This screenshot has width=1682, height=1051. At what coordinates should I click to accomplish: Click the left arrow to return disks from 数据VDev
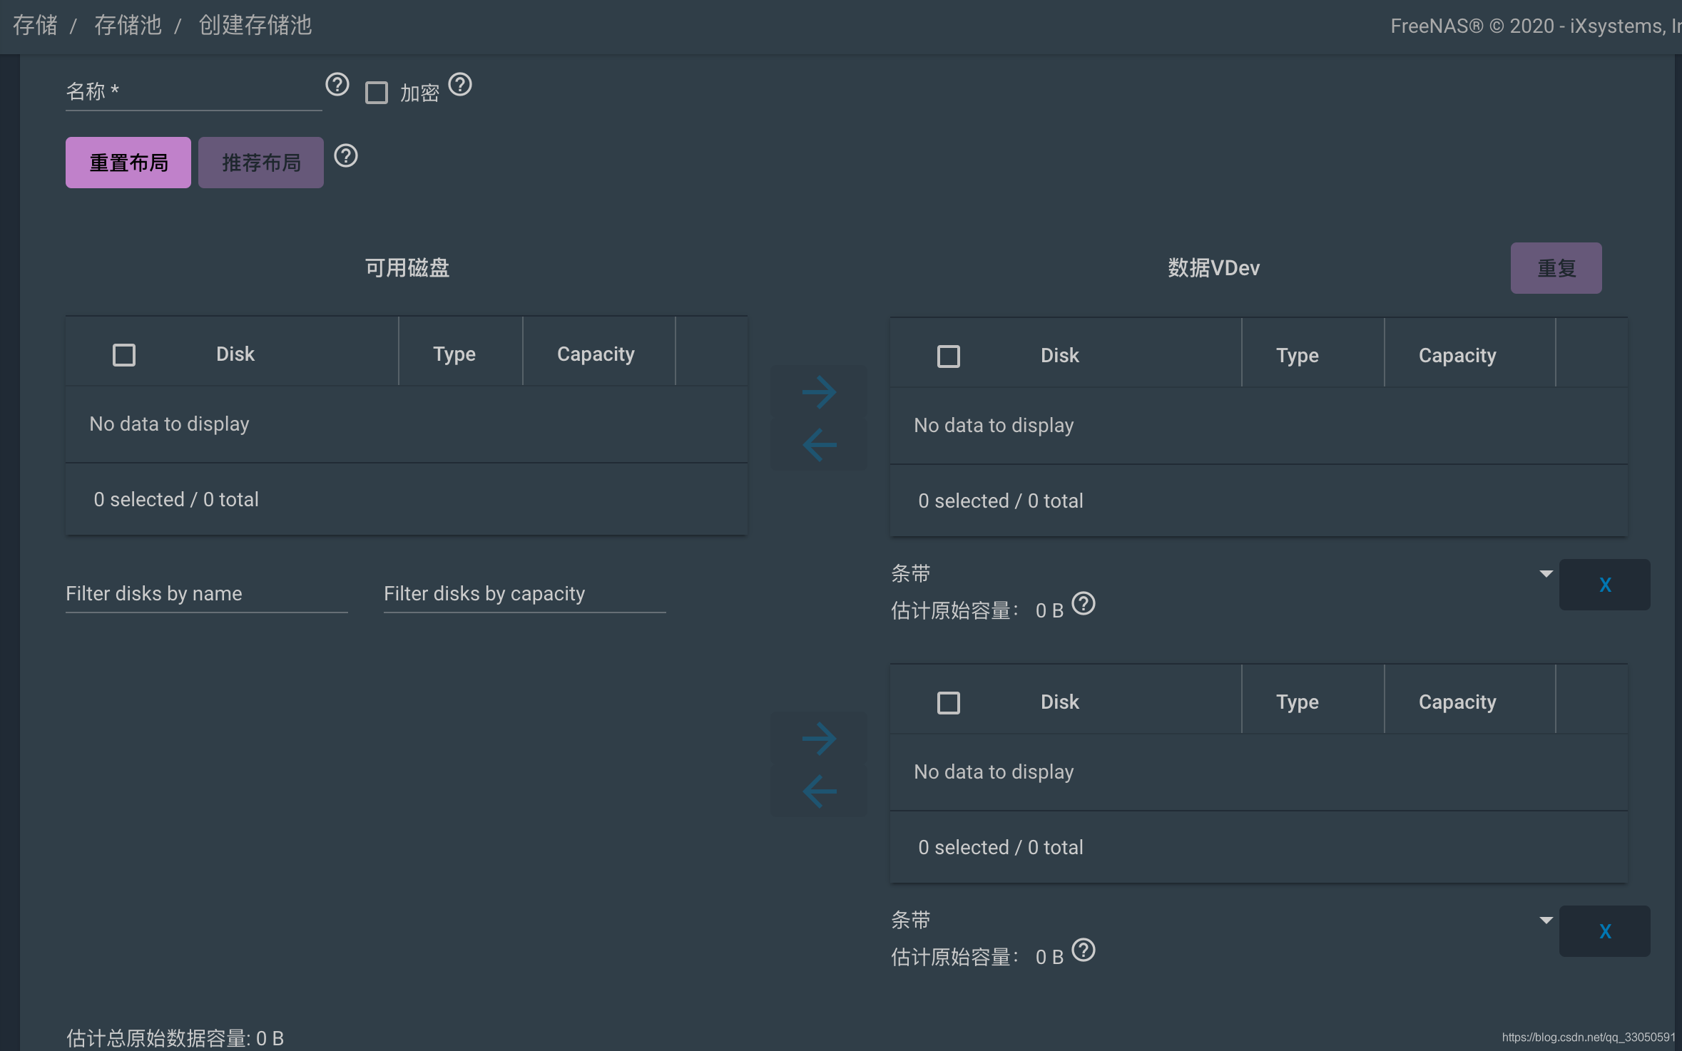[819, 444]
